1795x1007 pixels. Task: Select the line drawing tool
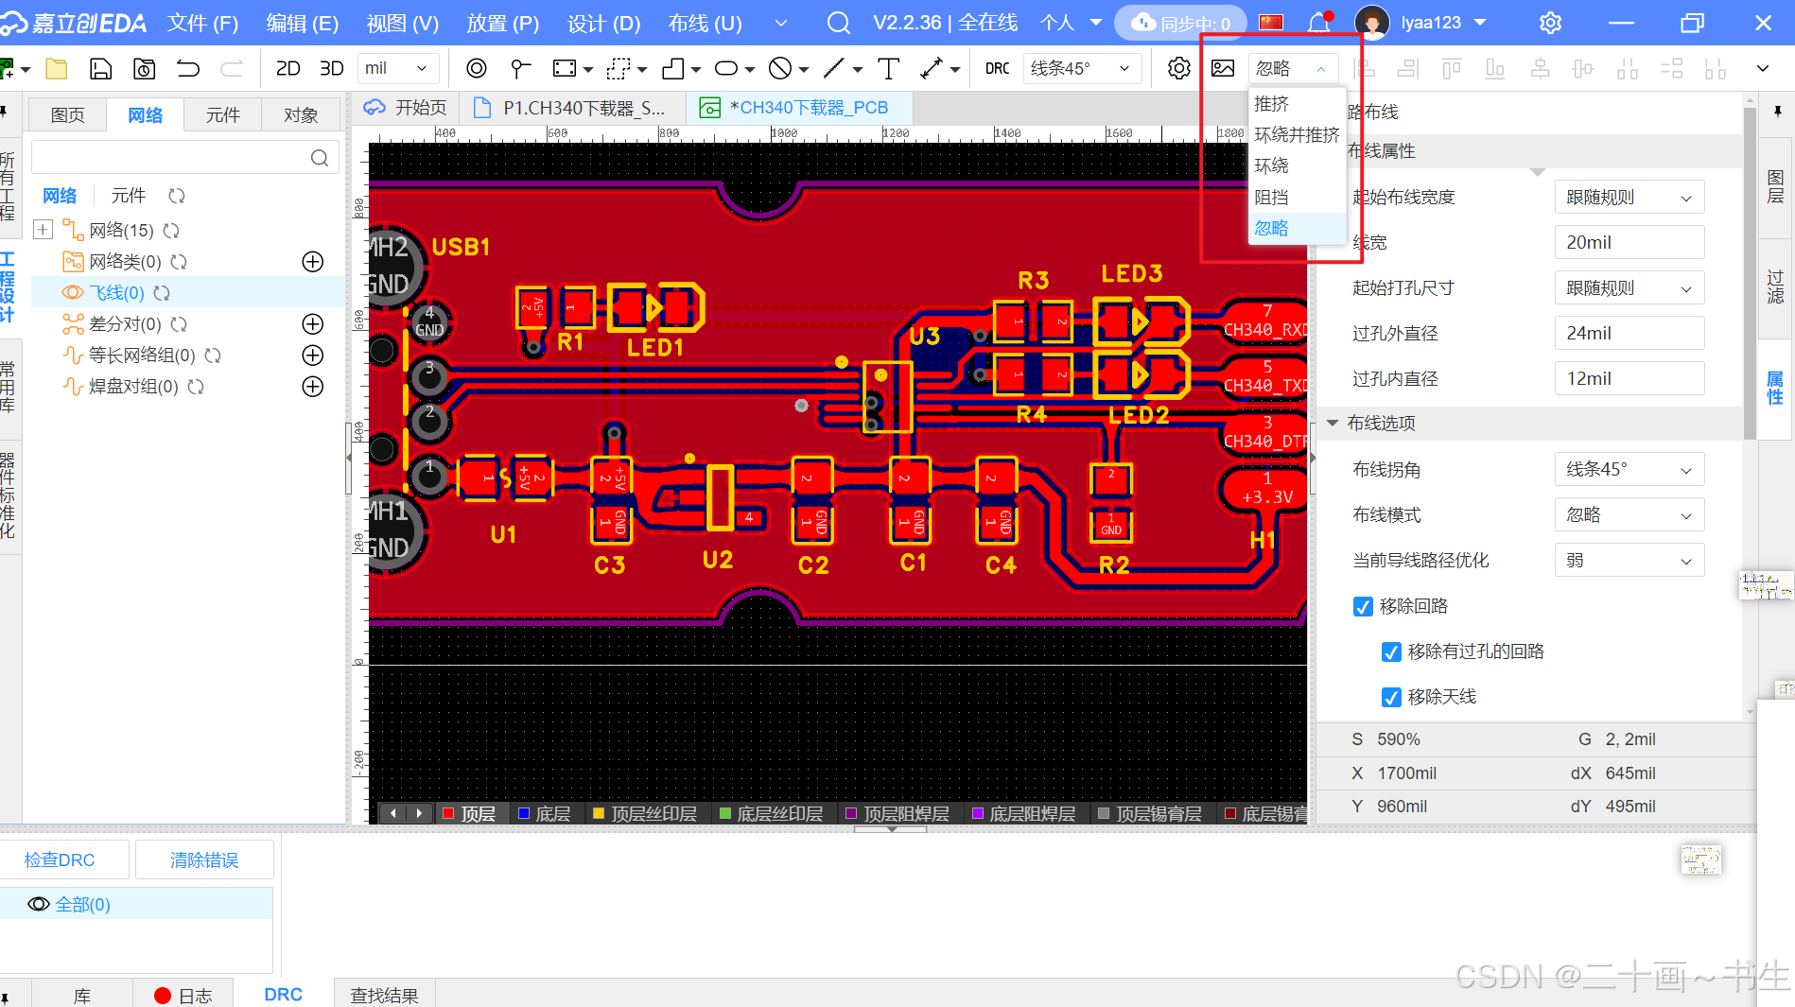coord(834,68)
